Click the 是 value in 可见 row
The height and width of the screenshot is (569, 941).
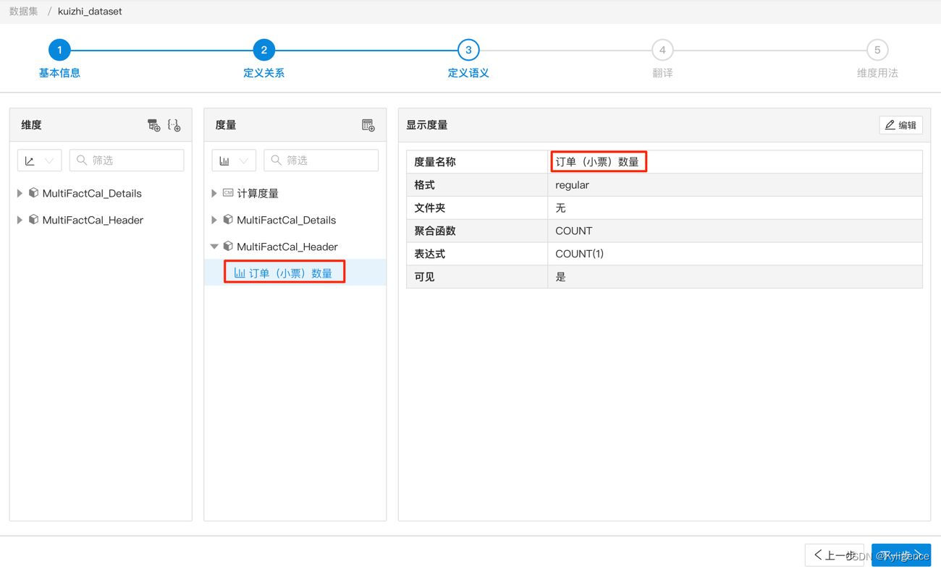tap(560, 277)
